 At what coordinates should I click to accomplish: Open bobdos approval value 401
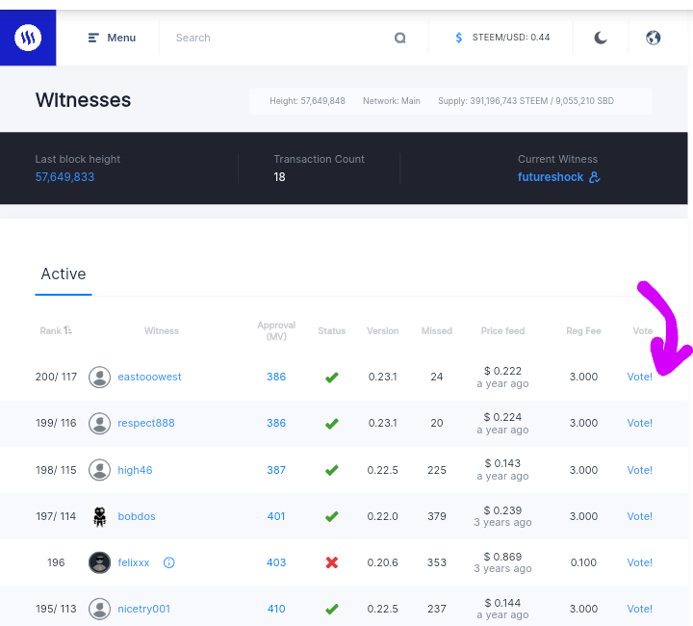coord(276,516)
